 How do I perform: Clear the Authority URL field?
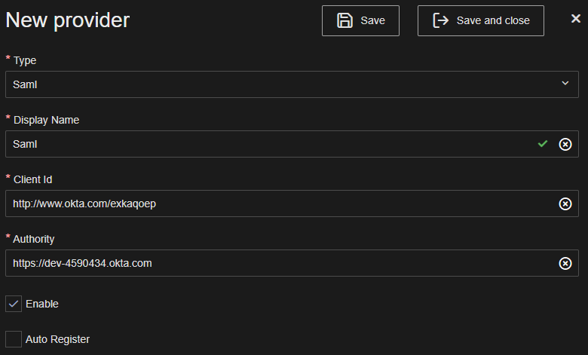coord(565,263)
